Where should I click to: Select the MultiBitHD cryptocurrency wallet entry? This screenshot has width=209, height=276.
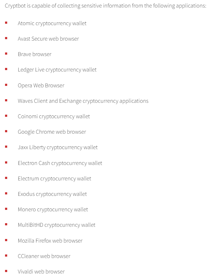click(x=56, y=225)
